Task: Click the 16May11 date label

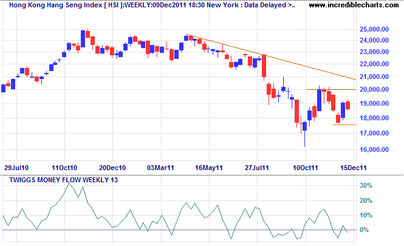Action: 209,168
